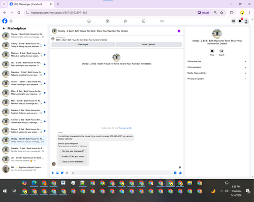Image resolution: width=254 pixels, height=202 pixels.
Task: Send 'Yes. Are you interested?' quick response
Action: pos(73,151)
